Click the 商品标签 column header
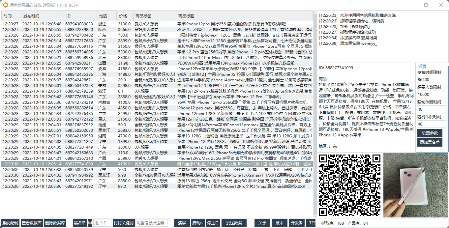Screen dimensions: 449x228 (x=154, y=16)
